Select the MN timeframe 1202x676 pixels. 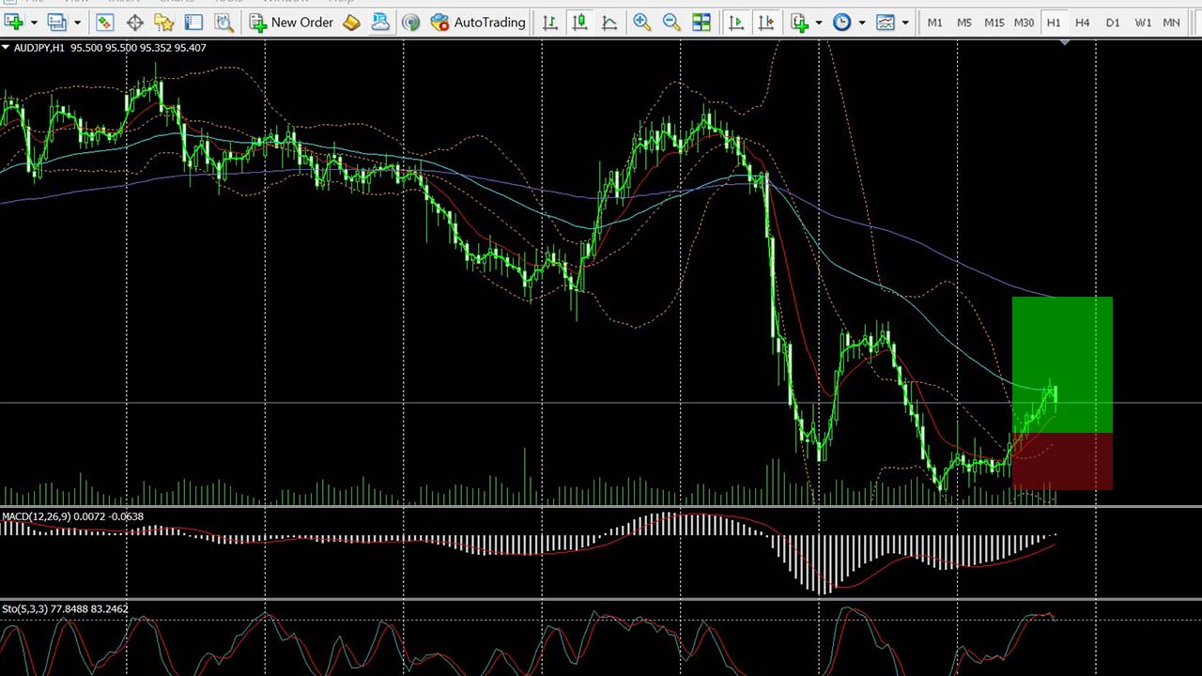coord(1172,22)
